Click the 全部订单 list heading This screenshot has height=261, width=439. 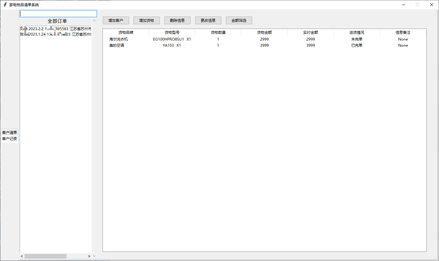click(57, 21)
